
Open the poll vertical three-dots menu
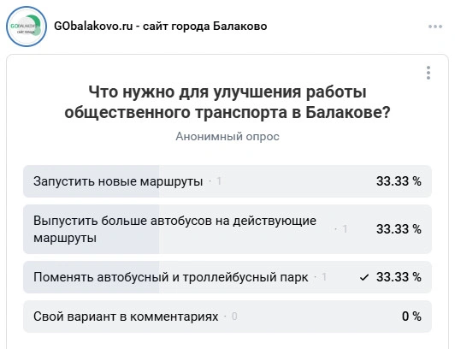tap(428, 73)
